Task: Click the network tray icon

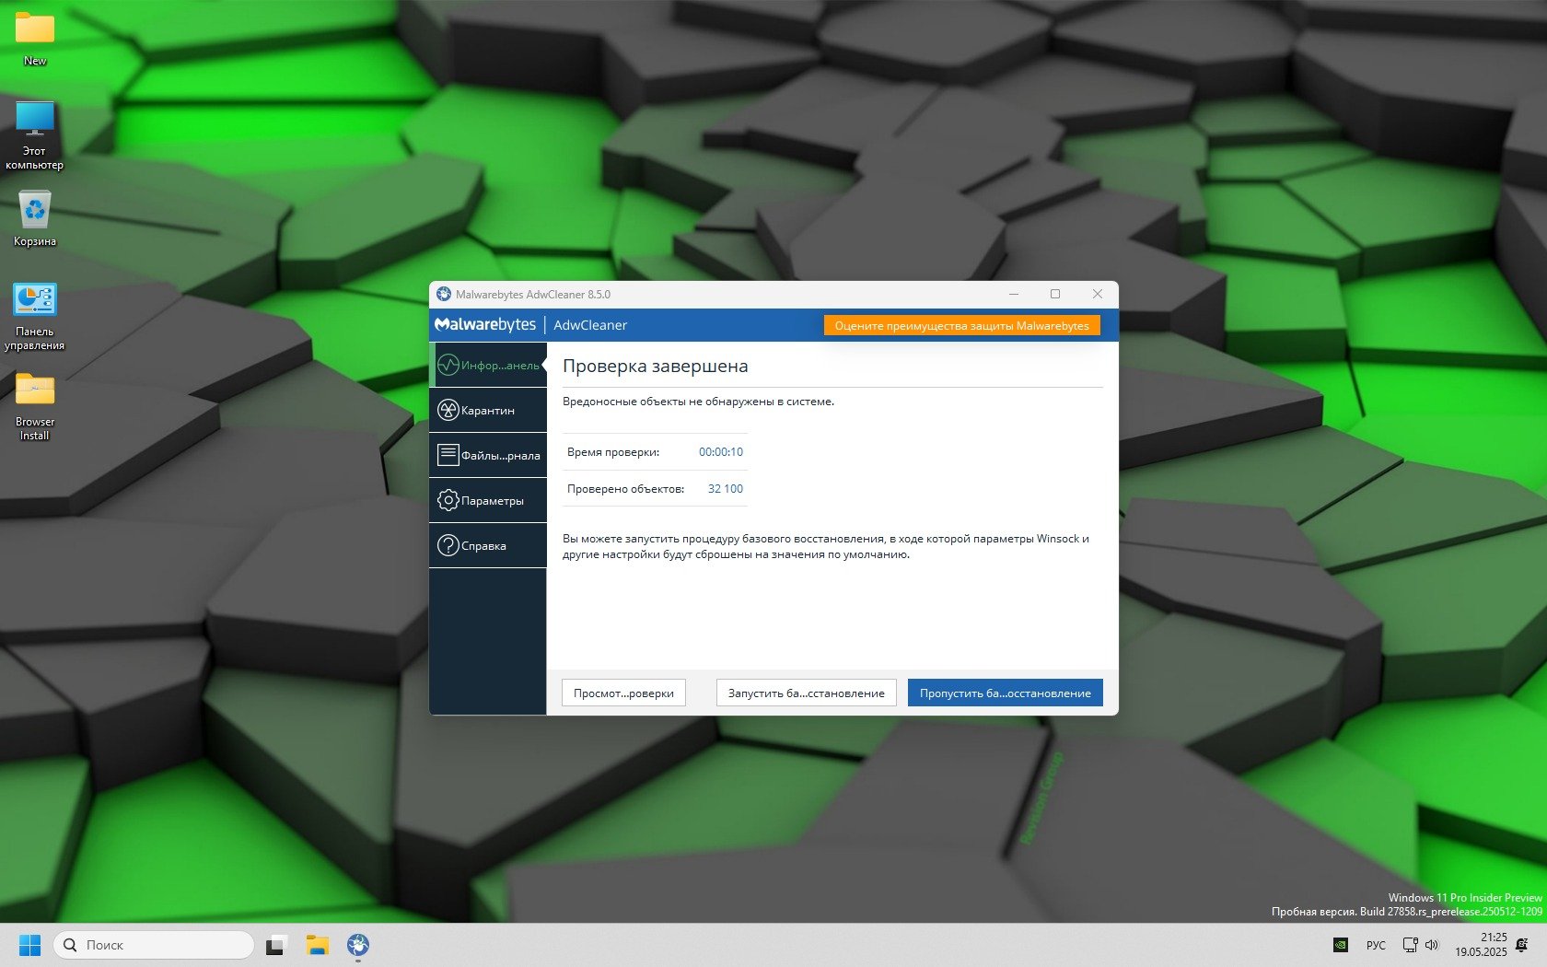Action: pos(1410,945)
